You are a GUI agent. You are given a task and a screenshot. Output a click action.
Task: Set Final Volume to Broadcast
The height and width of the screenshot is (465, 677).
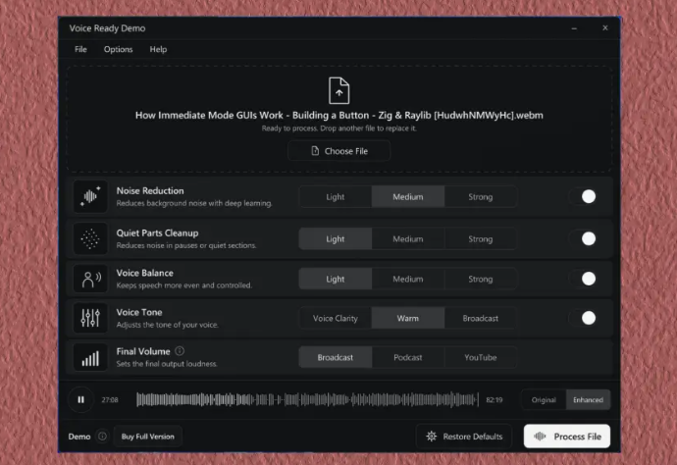click(335, 357)
